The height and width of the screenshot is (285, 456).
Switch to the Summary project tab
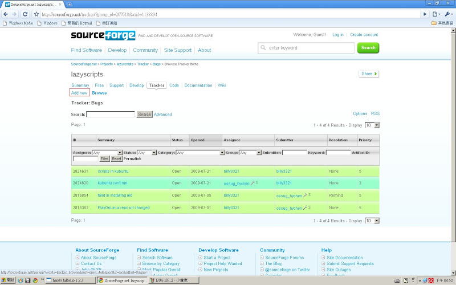[80, 85]
